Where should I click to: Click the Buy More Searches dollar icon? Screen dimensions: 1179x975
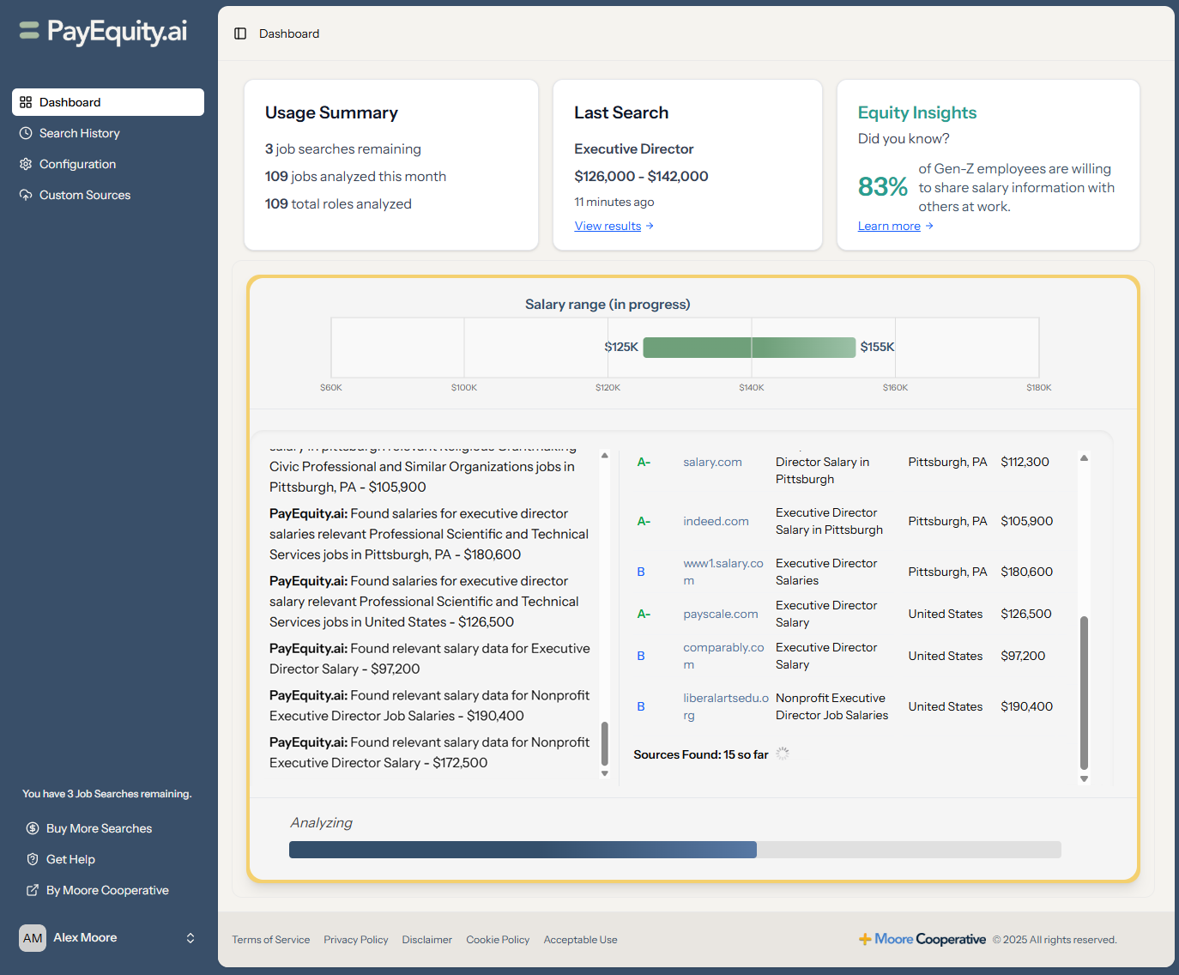(32, 828)
